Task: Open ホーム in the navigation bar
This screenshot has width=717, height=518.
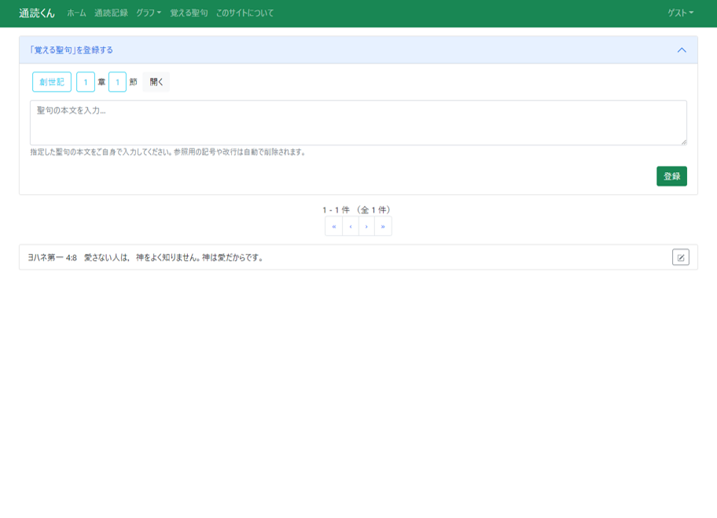Action: tap(76, 13)
